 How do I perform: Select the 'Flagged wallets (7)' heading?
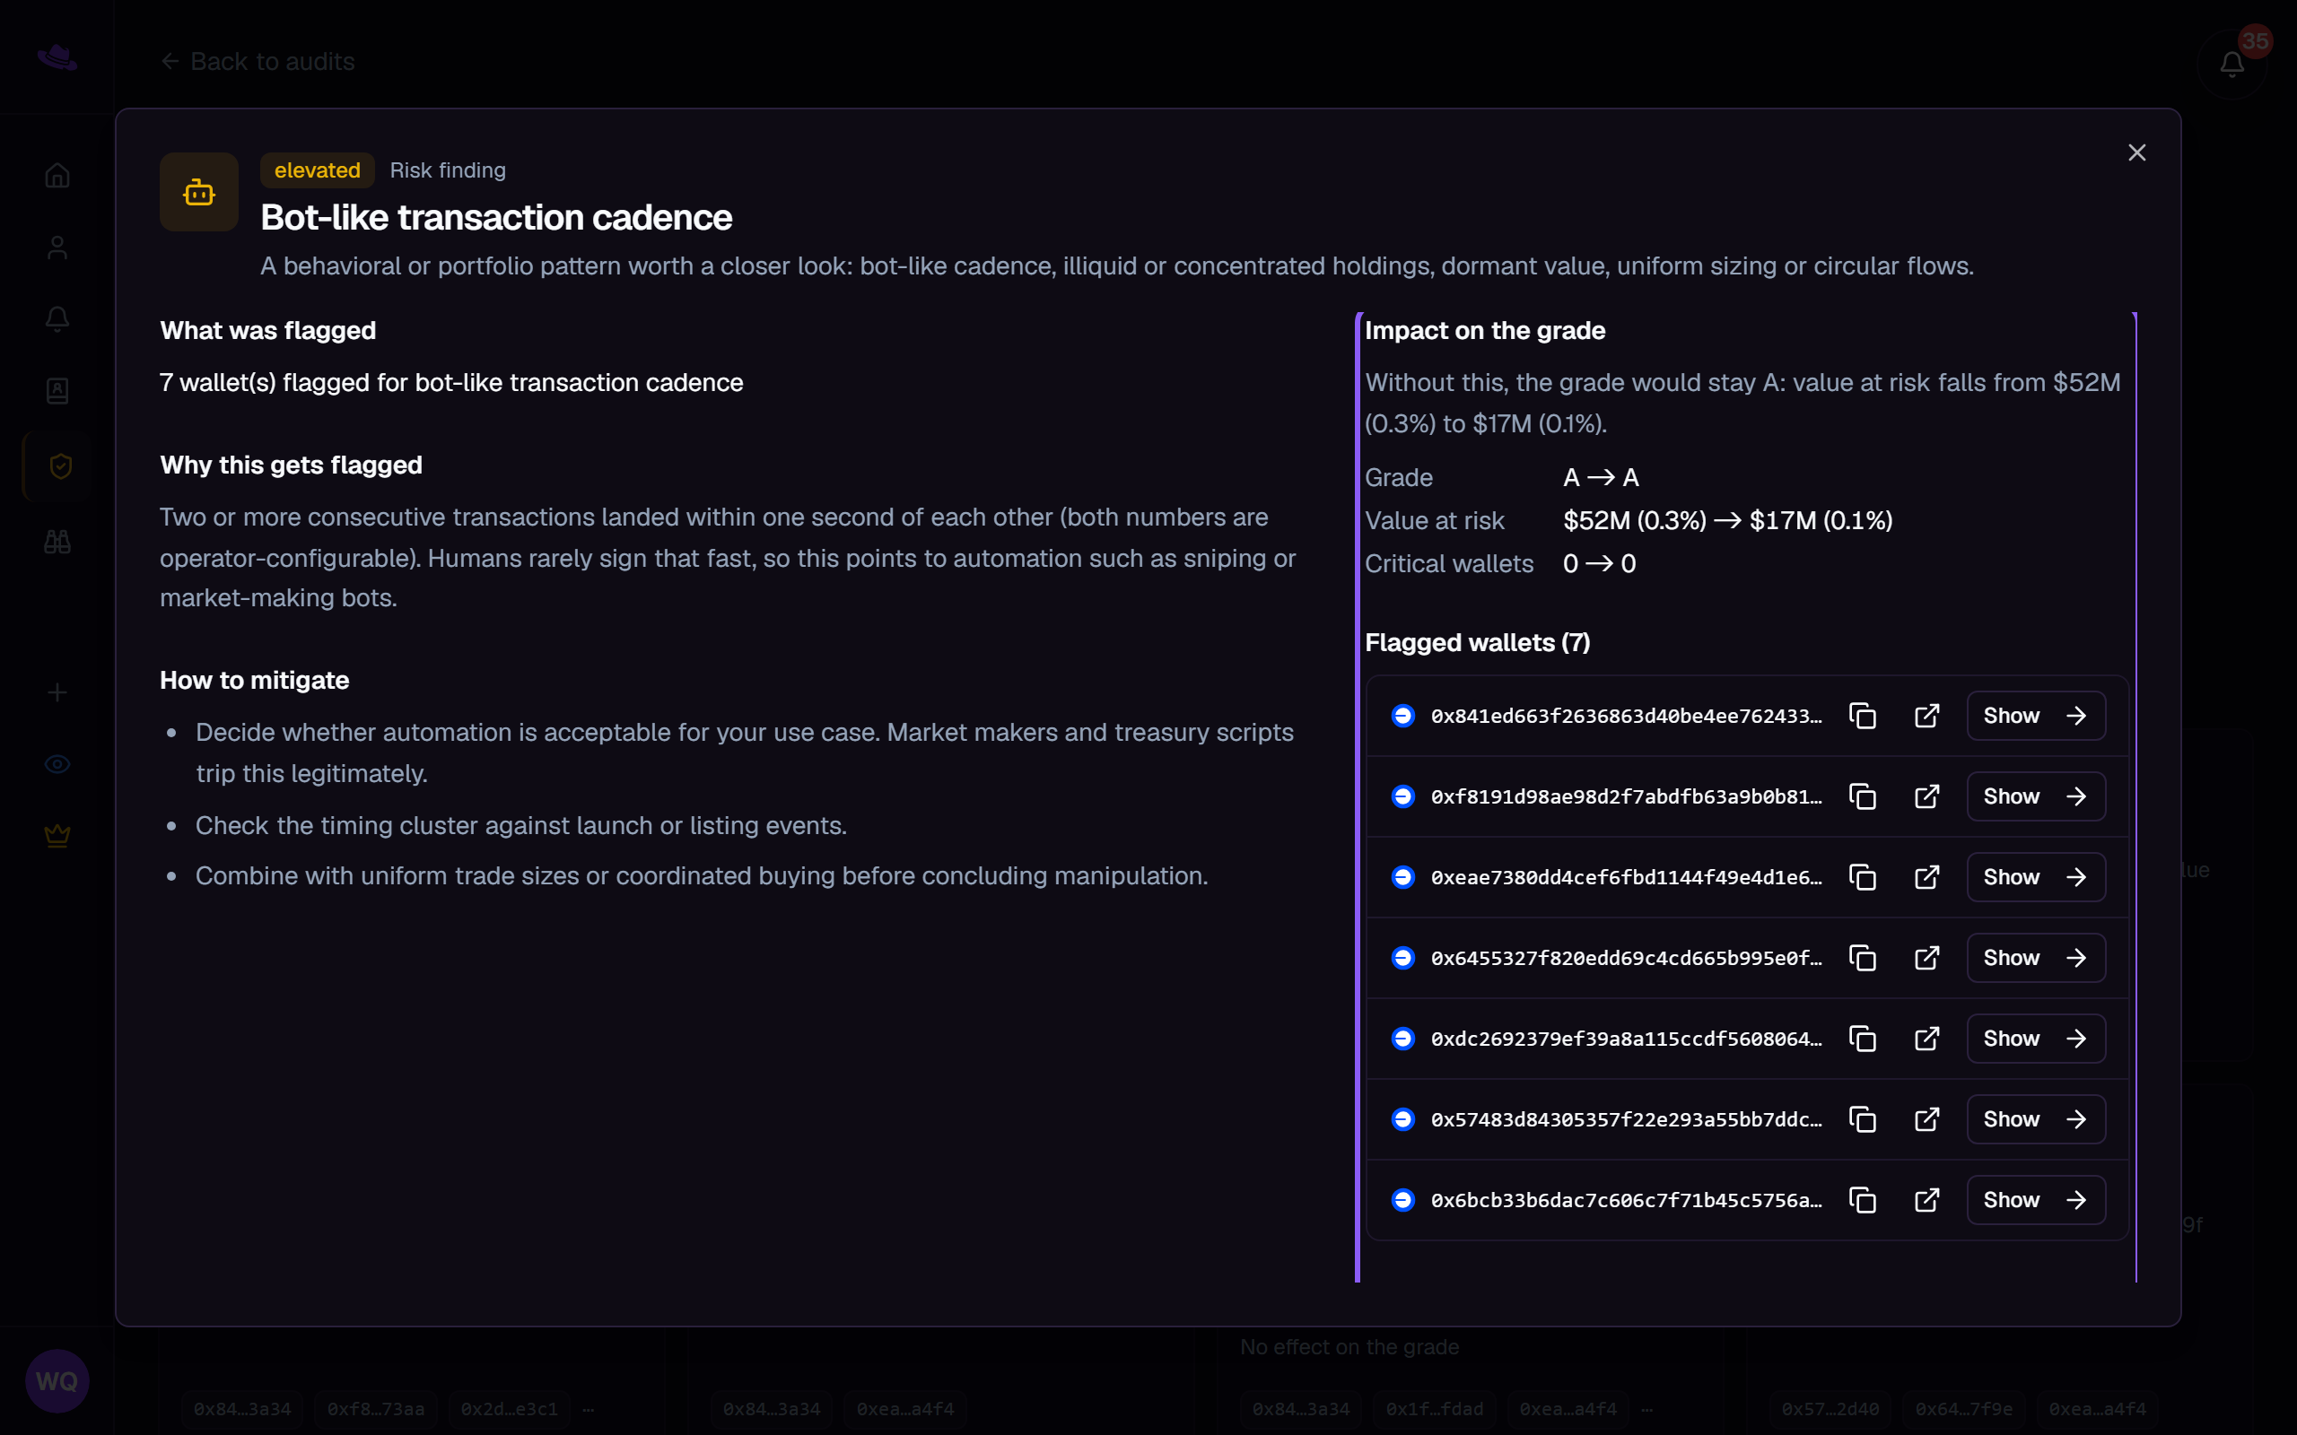[1478, 642]
